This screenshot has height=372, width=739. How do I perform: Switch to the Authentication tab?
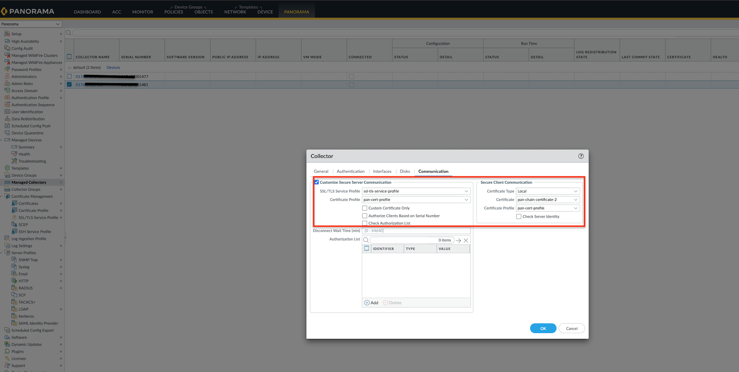pos(350,171)
